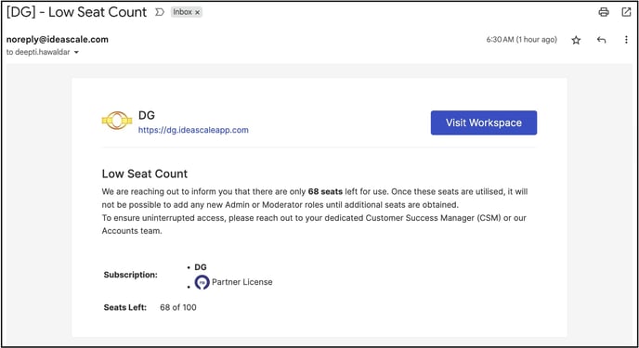Click sender noreply@ideascale.com
The height and width of the screenshot is (348, 639).
(58, 40)
